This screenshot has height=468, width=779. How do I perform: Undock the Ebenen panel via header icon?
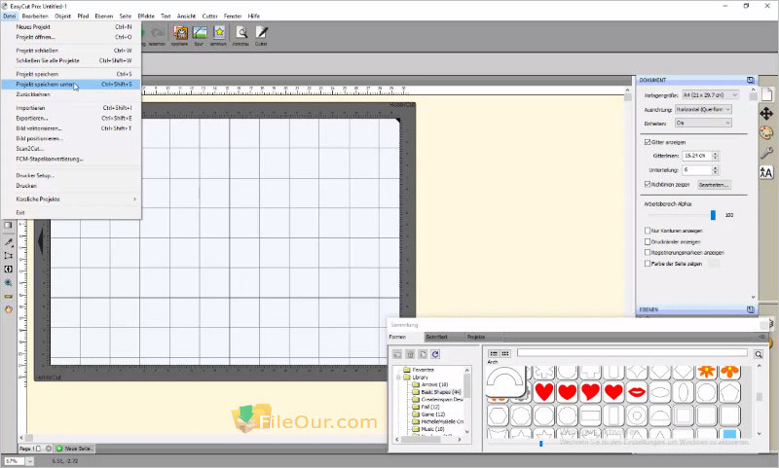[750, 309]
